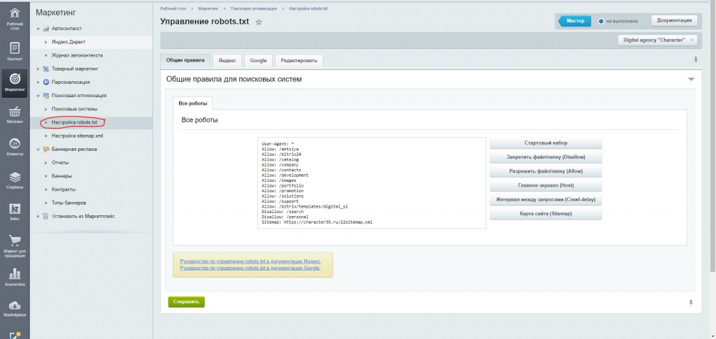Open the Yandex robots.txt documentation link

click(x=250, y=261)
